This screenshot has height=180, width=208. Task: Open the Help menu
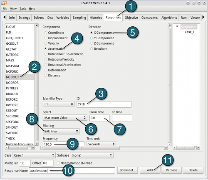32,9
